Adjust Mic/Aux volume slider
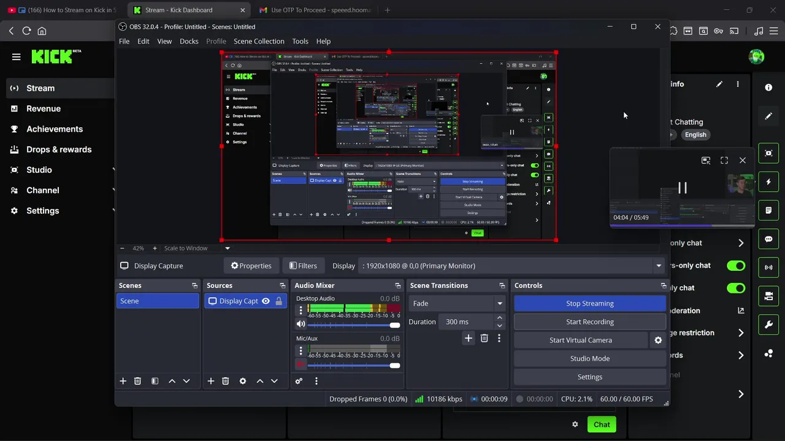 click(x=354, y=365)
